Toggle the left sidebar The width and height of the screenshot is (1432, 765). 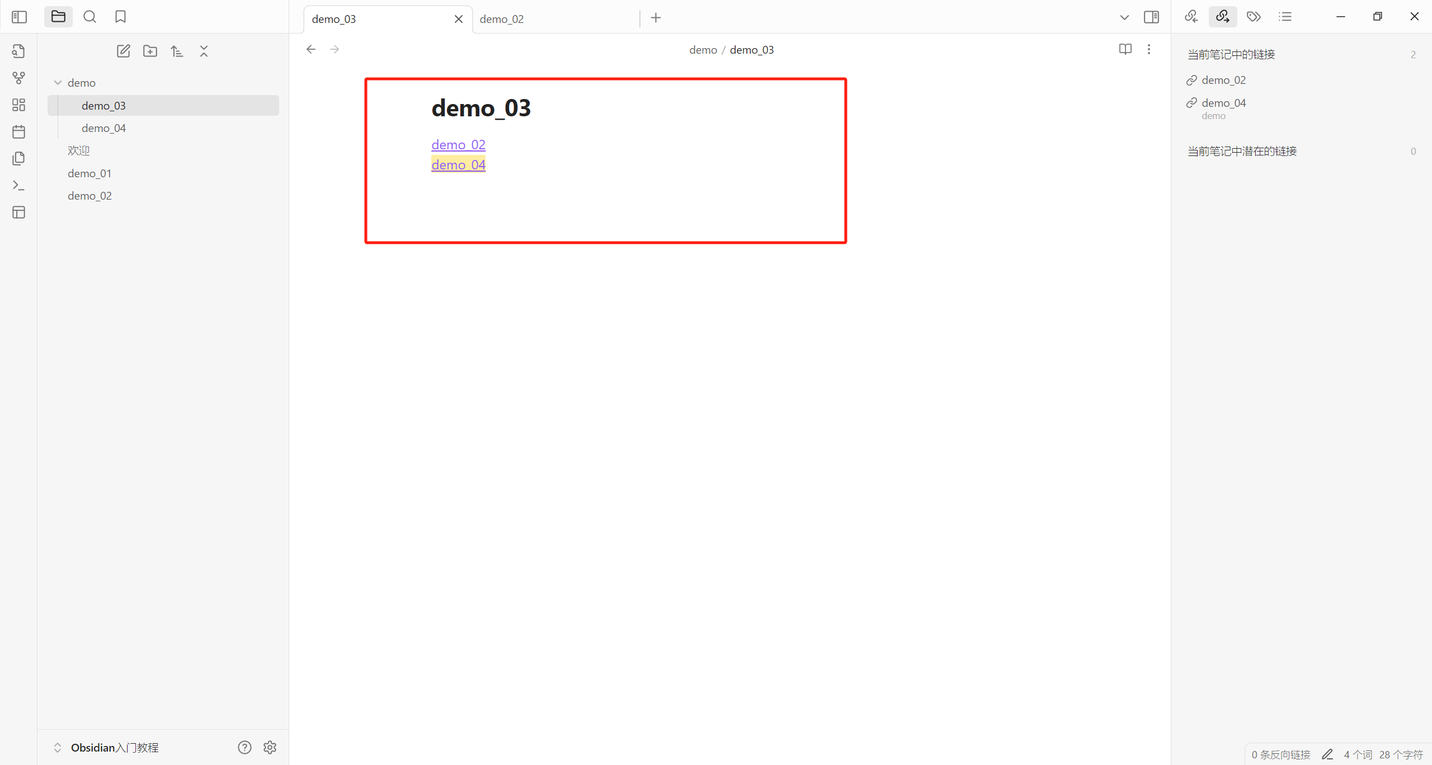pos(19,17)
